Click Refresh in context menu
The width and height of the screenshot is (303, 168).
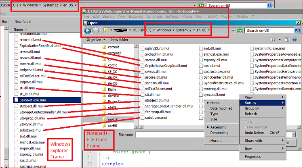pyautogui.click(x=263, y=114)
